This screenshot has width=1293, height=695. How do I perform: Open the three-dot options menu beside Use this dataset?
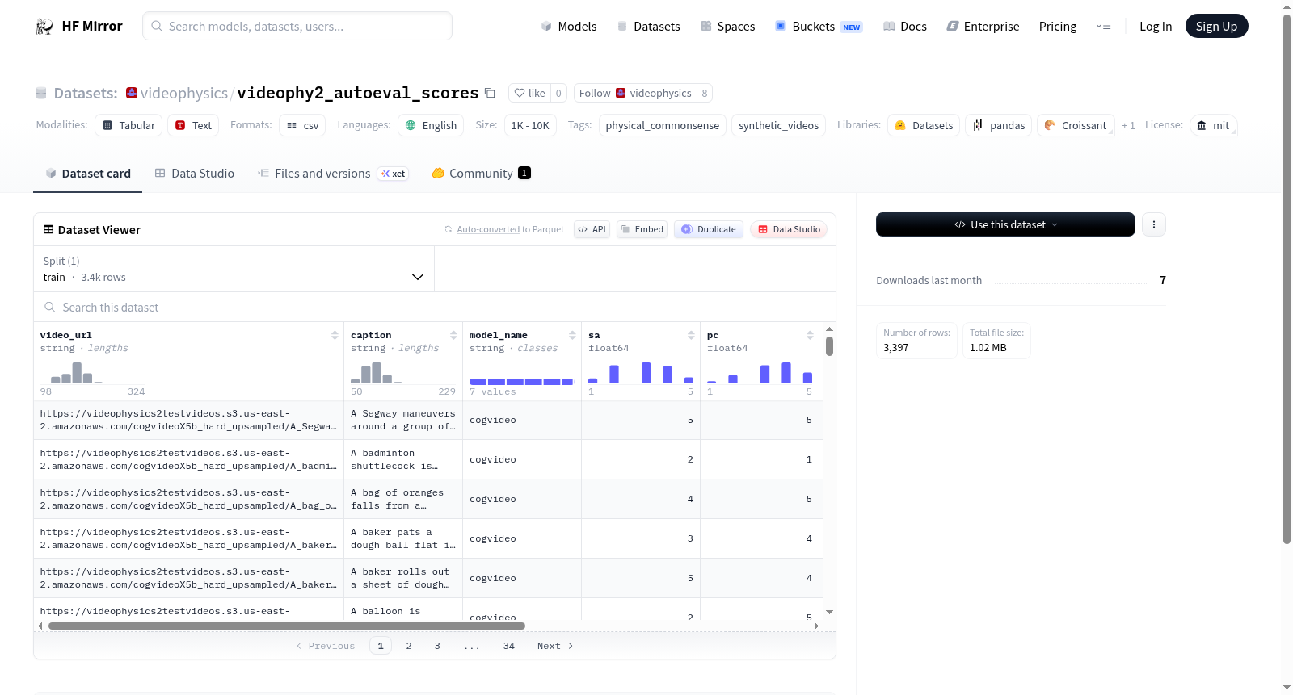[1154, 224]
